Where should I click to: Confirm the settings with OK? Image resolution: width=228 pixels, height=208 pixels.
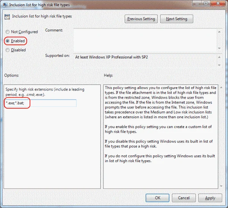coord(158,197)
